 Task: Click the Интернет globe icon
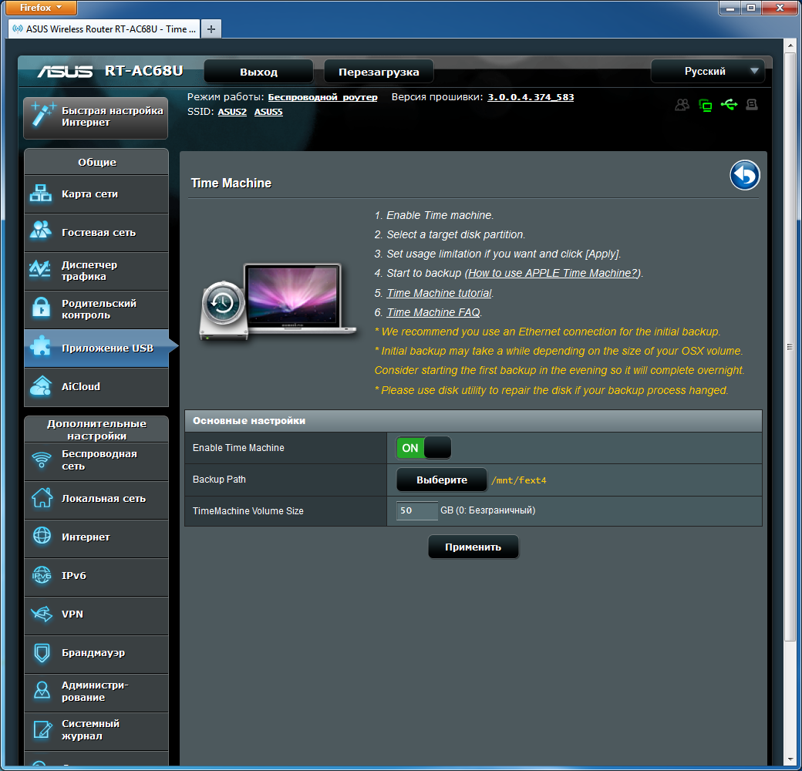point(42,535)
